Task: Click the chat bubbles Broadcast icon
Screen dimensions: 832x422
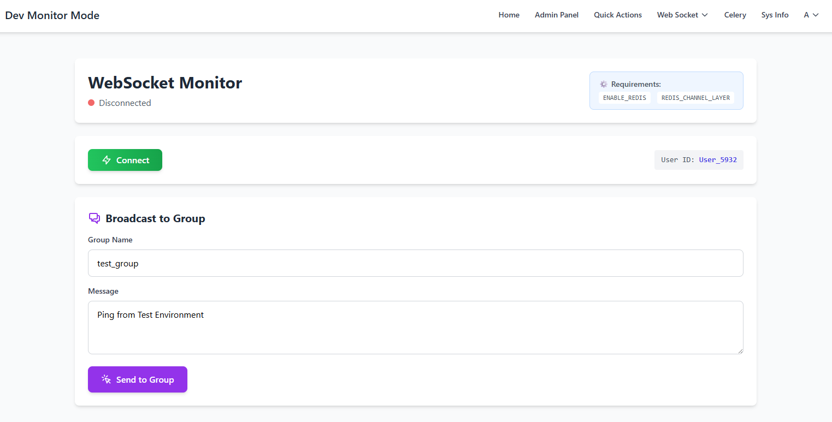Action: pos(95,218)
